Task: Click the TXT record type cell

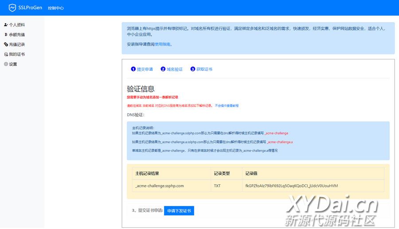Action: pos(217,186)
